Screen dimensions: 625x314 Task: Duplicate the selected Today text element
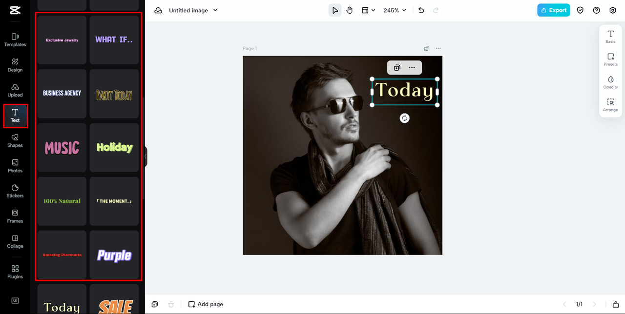397,68
